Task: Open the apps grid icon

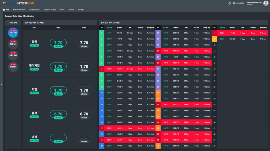Action: pos(234,3)
